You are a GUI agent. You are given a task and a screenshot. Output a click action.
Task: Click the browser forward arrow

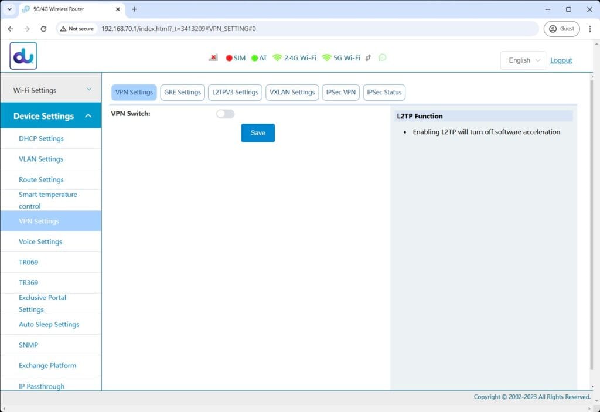point(27,29)
